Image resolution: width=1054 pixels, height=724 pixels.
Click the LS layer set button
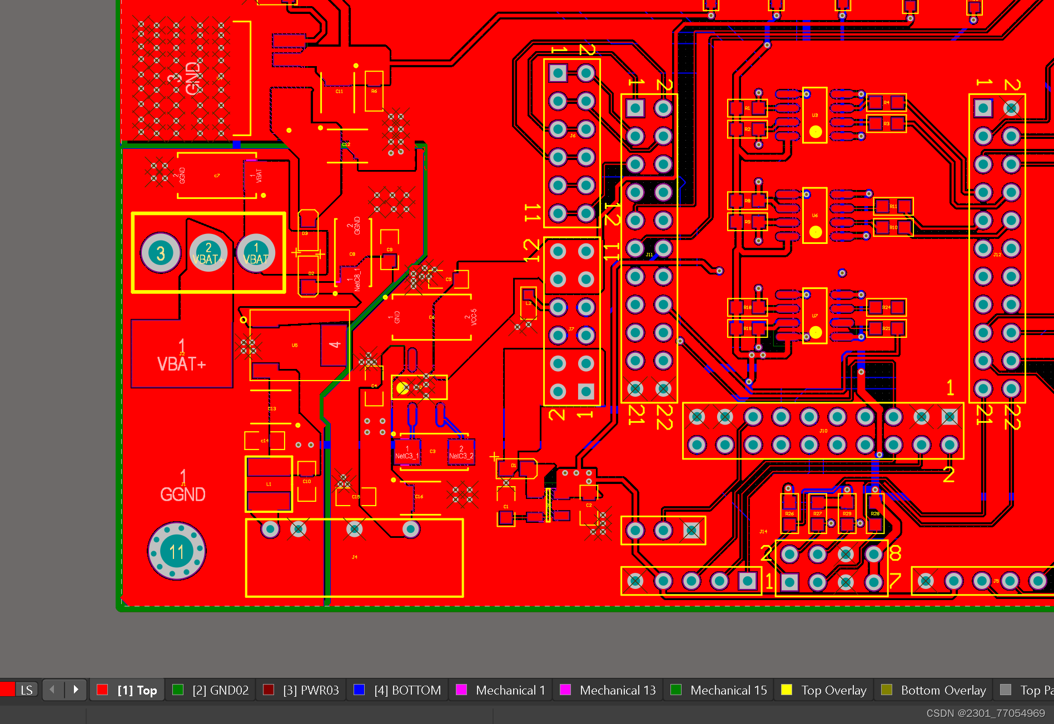tap(26, 690)
